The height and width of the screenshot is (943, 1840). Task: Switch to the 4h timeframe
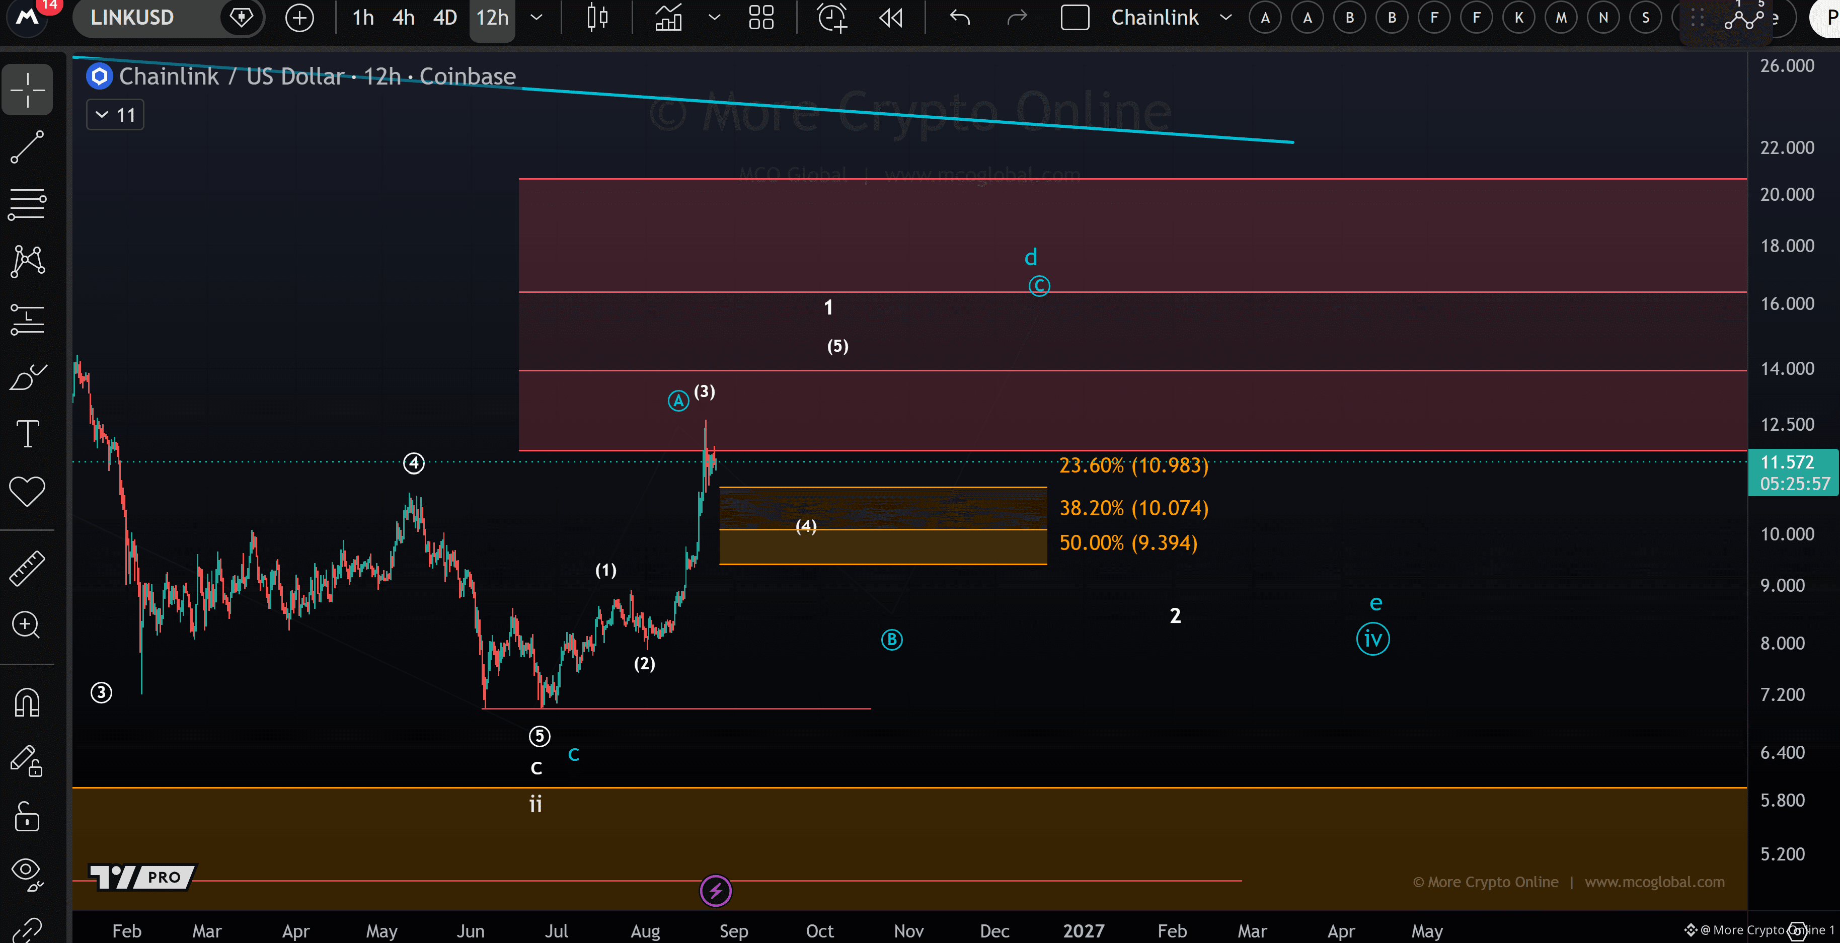click(x=404, y=17)
